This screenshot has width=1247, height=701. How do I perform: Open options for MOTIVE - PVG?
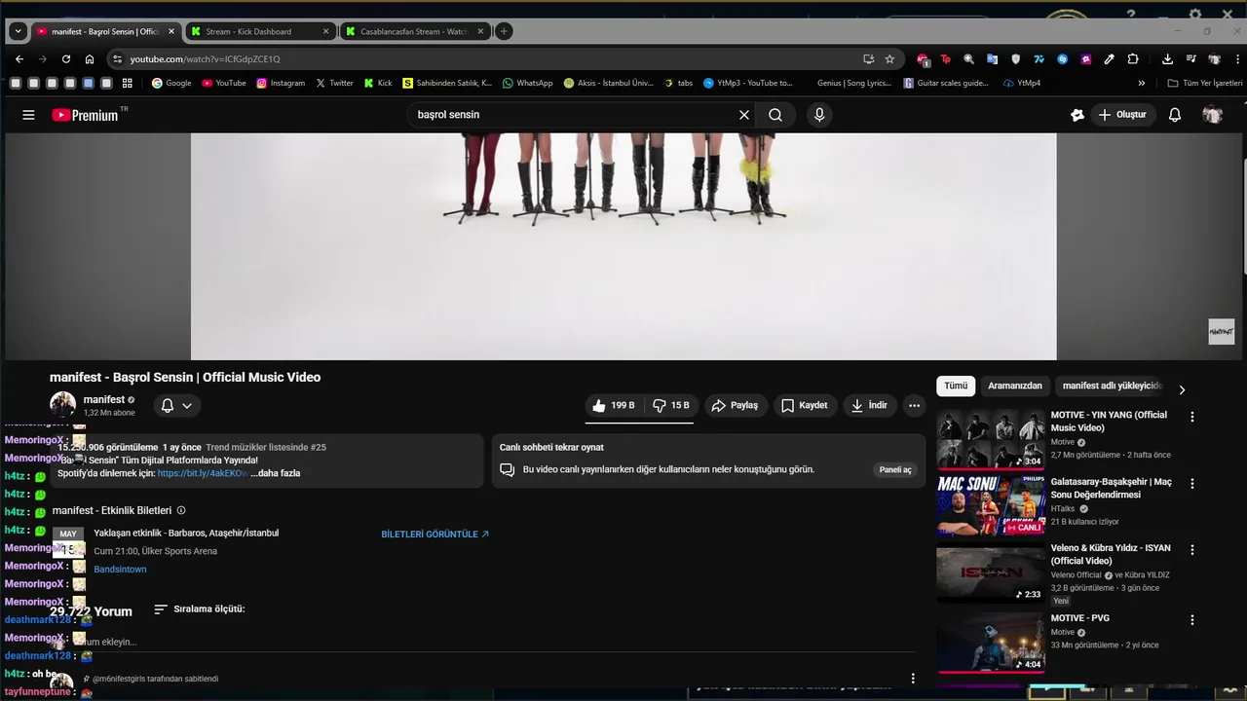coord(1191,620)
